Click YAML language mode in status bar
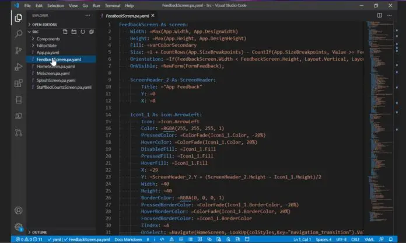Screen dimensions: 406x243 [x=369, y=239]
